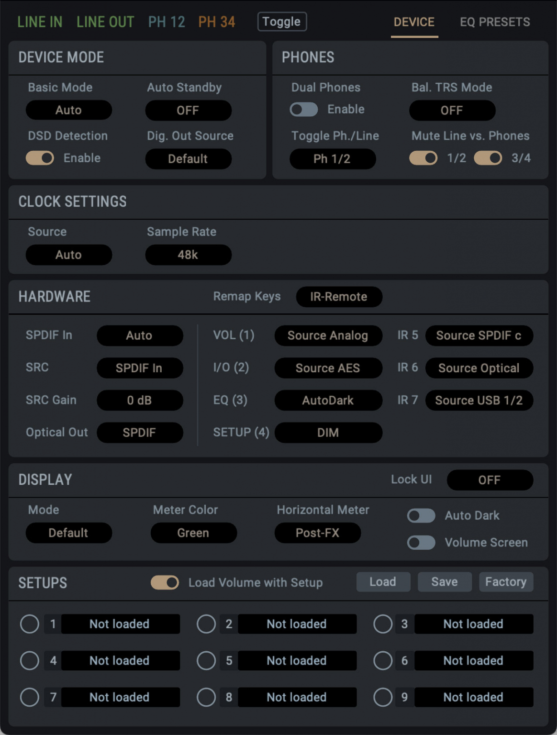Open the Auto Standby dropdown

pyautogui.click(x=188, y=111)
